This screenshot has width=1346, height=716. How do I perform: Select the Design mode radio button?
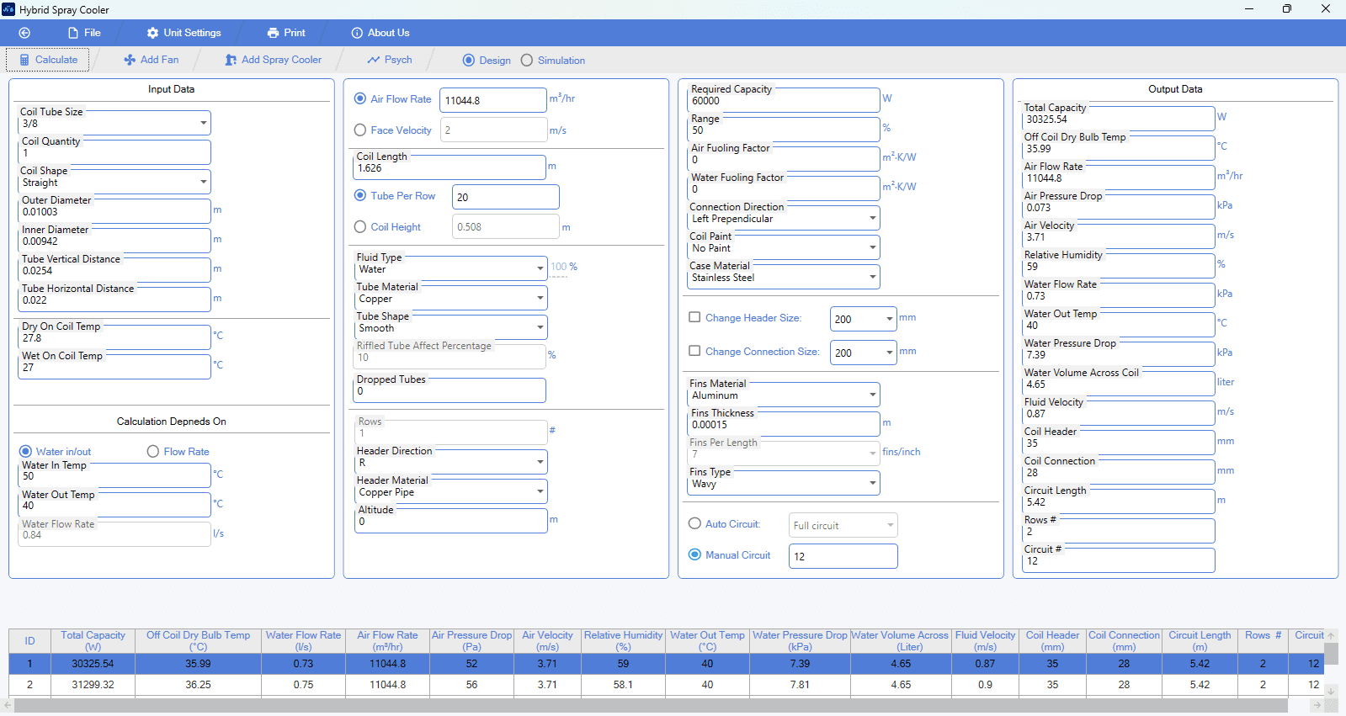click(x=469, y=61)
